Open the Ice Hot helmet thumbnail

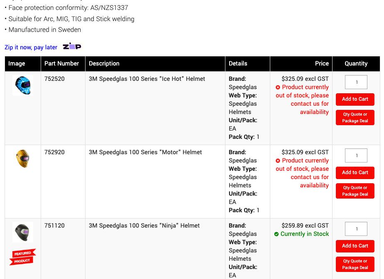coord(22,86)
